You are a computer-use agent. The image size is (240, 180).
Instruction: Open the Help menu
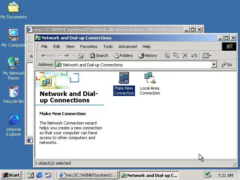point(147,46)
